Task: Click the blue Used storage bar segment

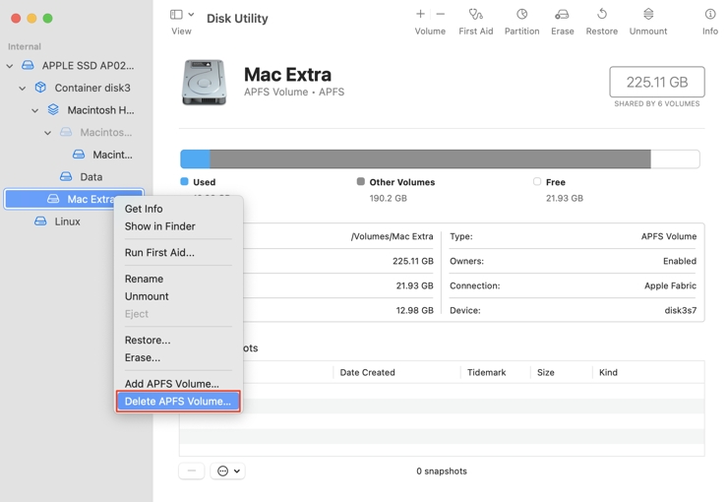Action: point(195,159)
